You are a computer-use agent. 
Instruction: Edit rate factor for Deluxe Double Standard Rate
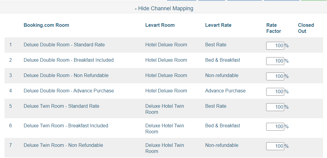(275, 46)
